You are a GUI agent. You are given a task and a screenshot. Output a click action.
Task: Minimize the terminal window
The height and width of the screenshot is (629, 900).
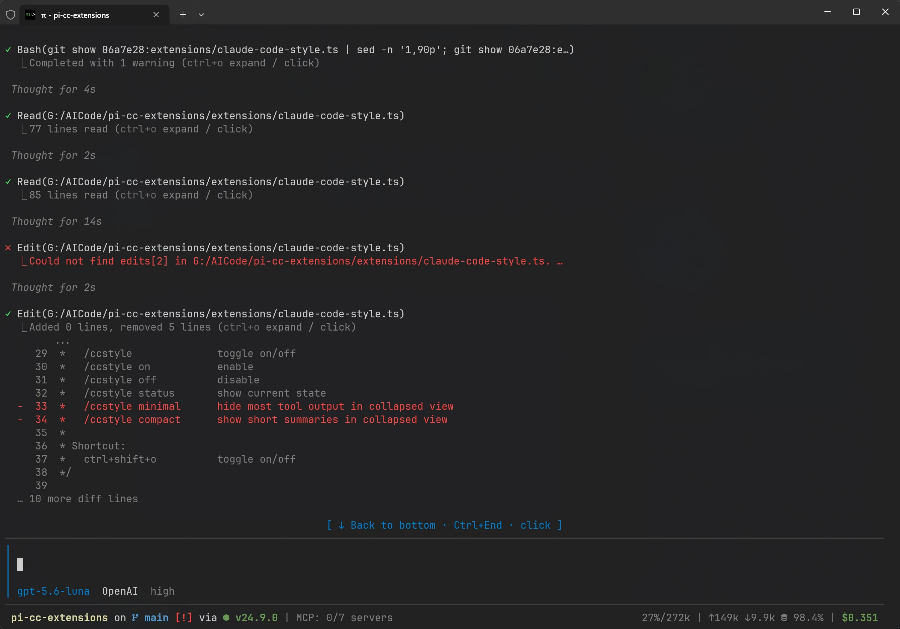pos(828,12)
